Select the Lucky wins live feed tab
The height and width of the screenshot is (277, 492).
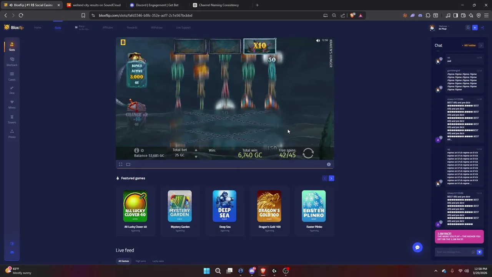(x=158, y=261)
